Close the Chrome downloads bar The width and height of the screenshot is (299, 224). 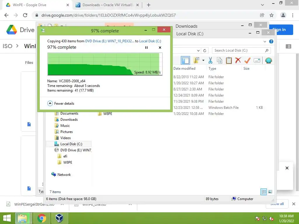[x=294, y=204]
